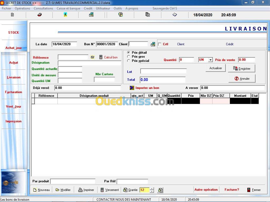Click the red eraser toolbar icon
Screen dimensions: 270x202
tap(39, 15)
